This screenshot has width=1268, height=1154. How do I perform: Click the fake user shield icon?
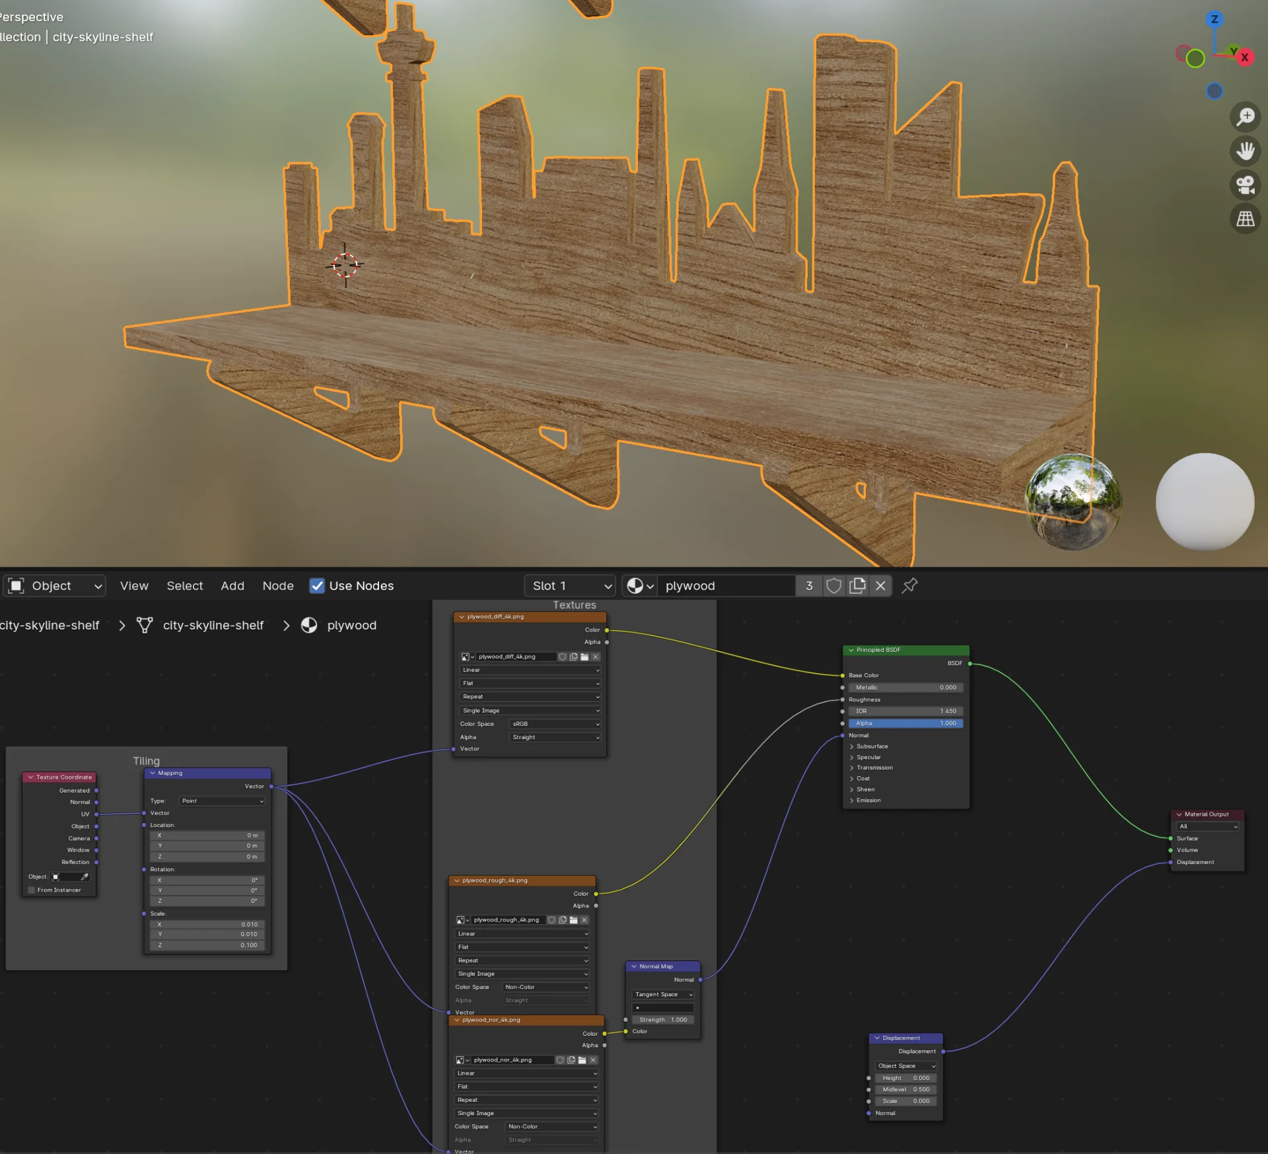(833, 586)
